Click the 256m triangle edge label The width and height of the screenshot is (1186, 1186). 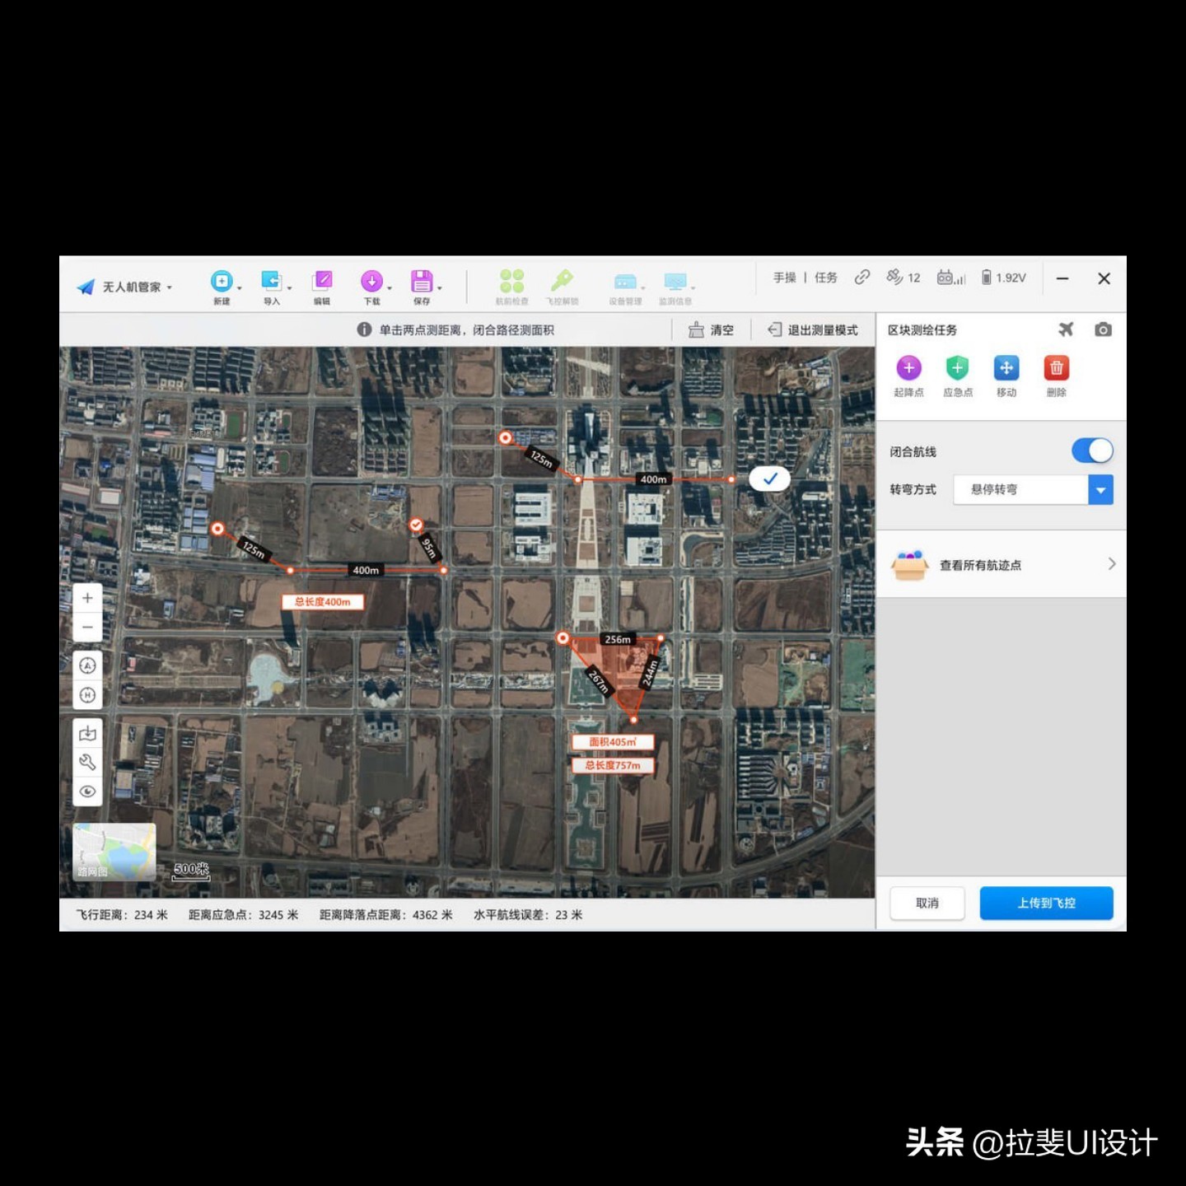tap(618, 639)
